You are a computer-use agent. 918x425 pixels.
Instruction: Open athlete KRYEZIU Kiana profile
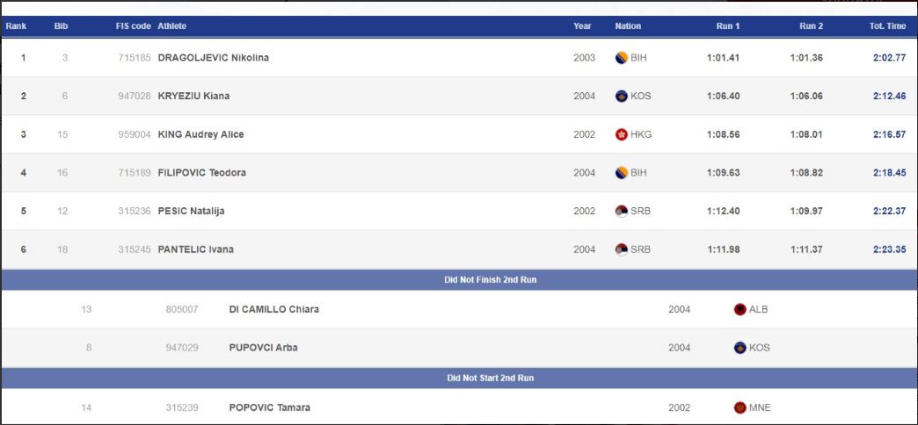193,96
